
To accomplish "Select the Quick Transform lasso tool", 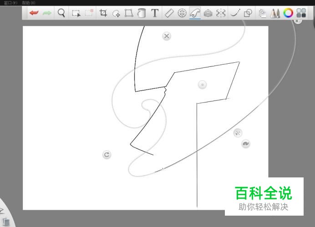I will click(116, 13).
